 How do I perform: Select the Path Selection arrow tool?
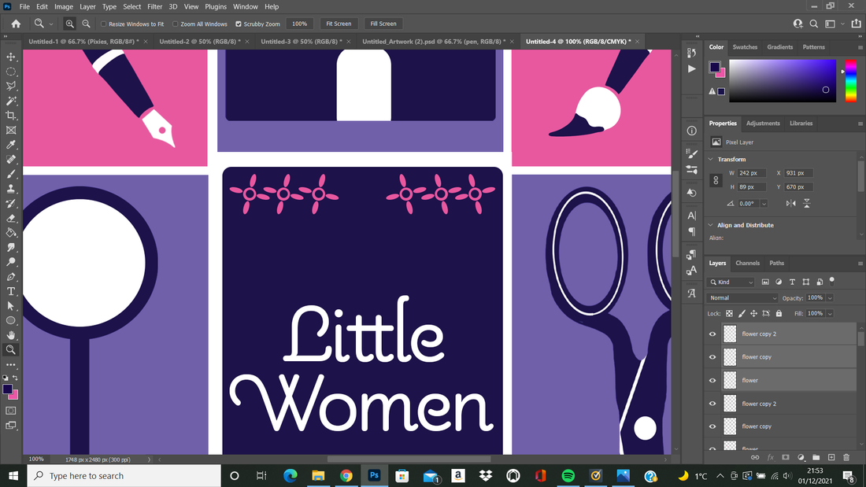tap(10, 306)
